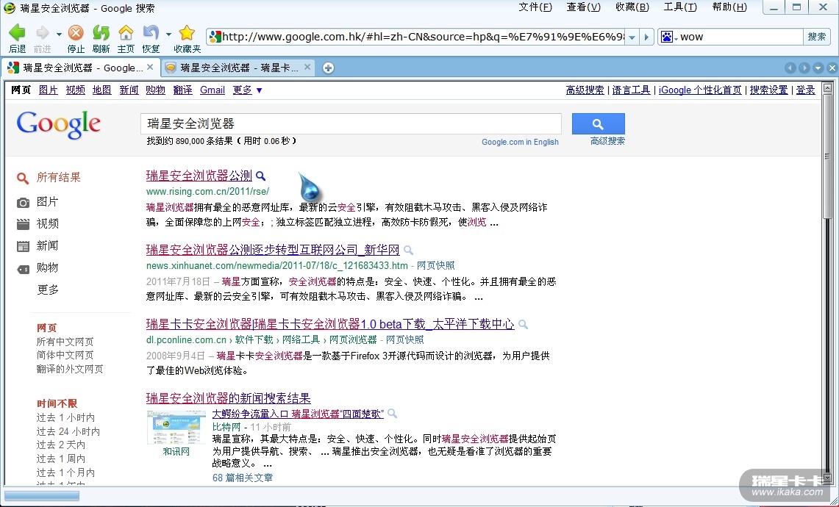Open the 工具(T) menu

[x=679, y=7]
